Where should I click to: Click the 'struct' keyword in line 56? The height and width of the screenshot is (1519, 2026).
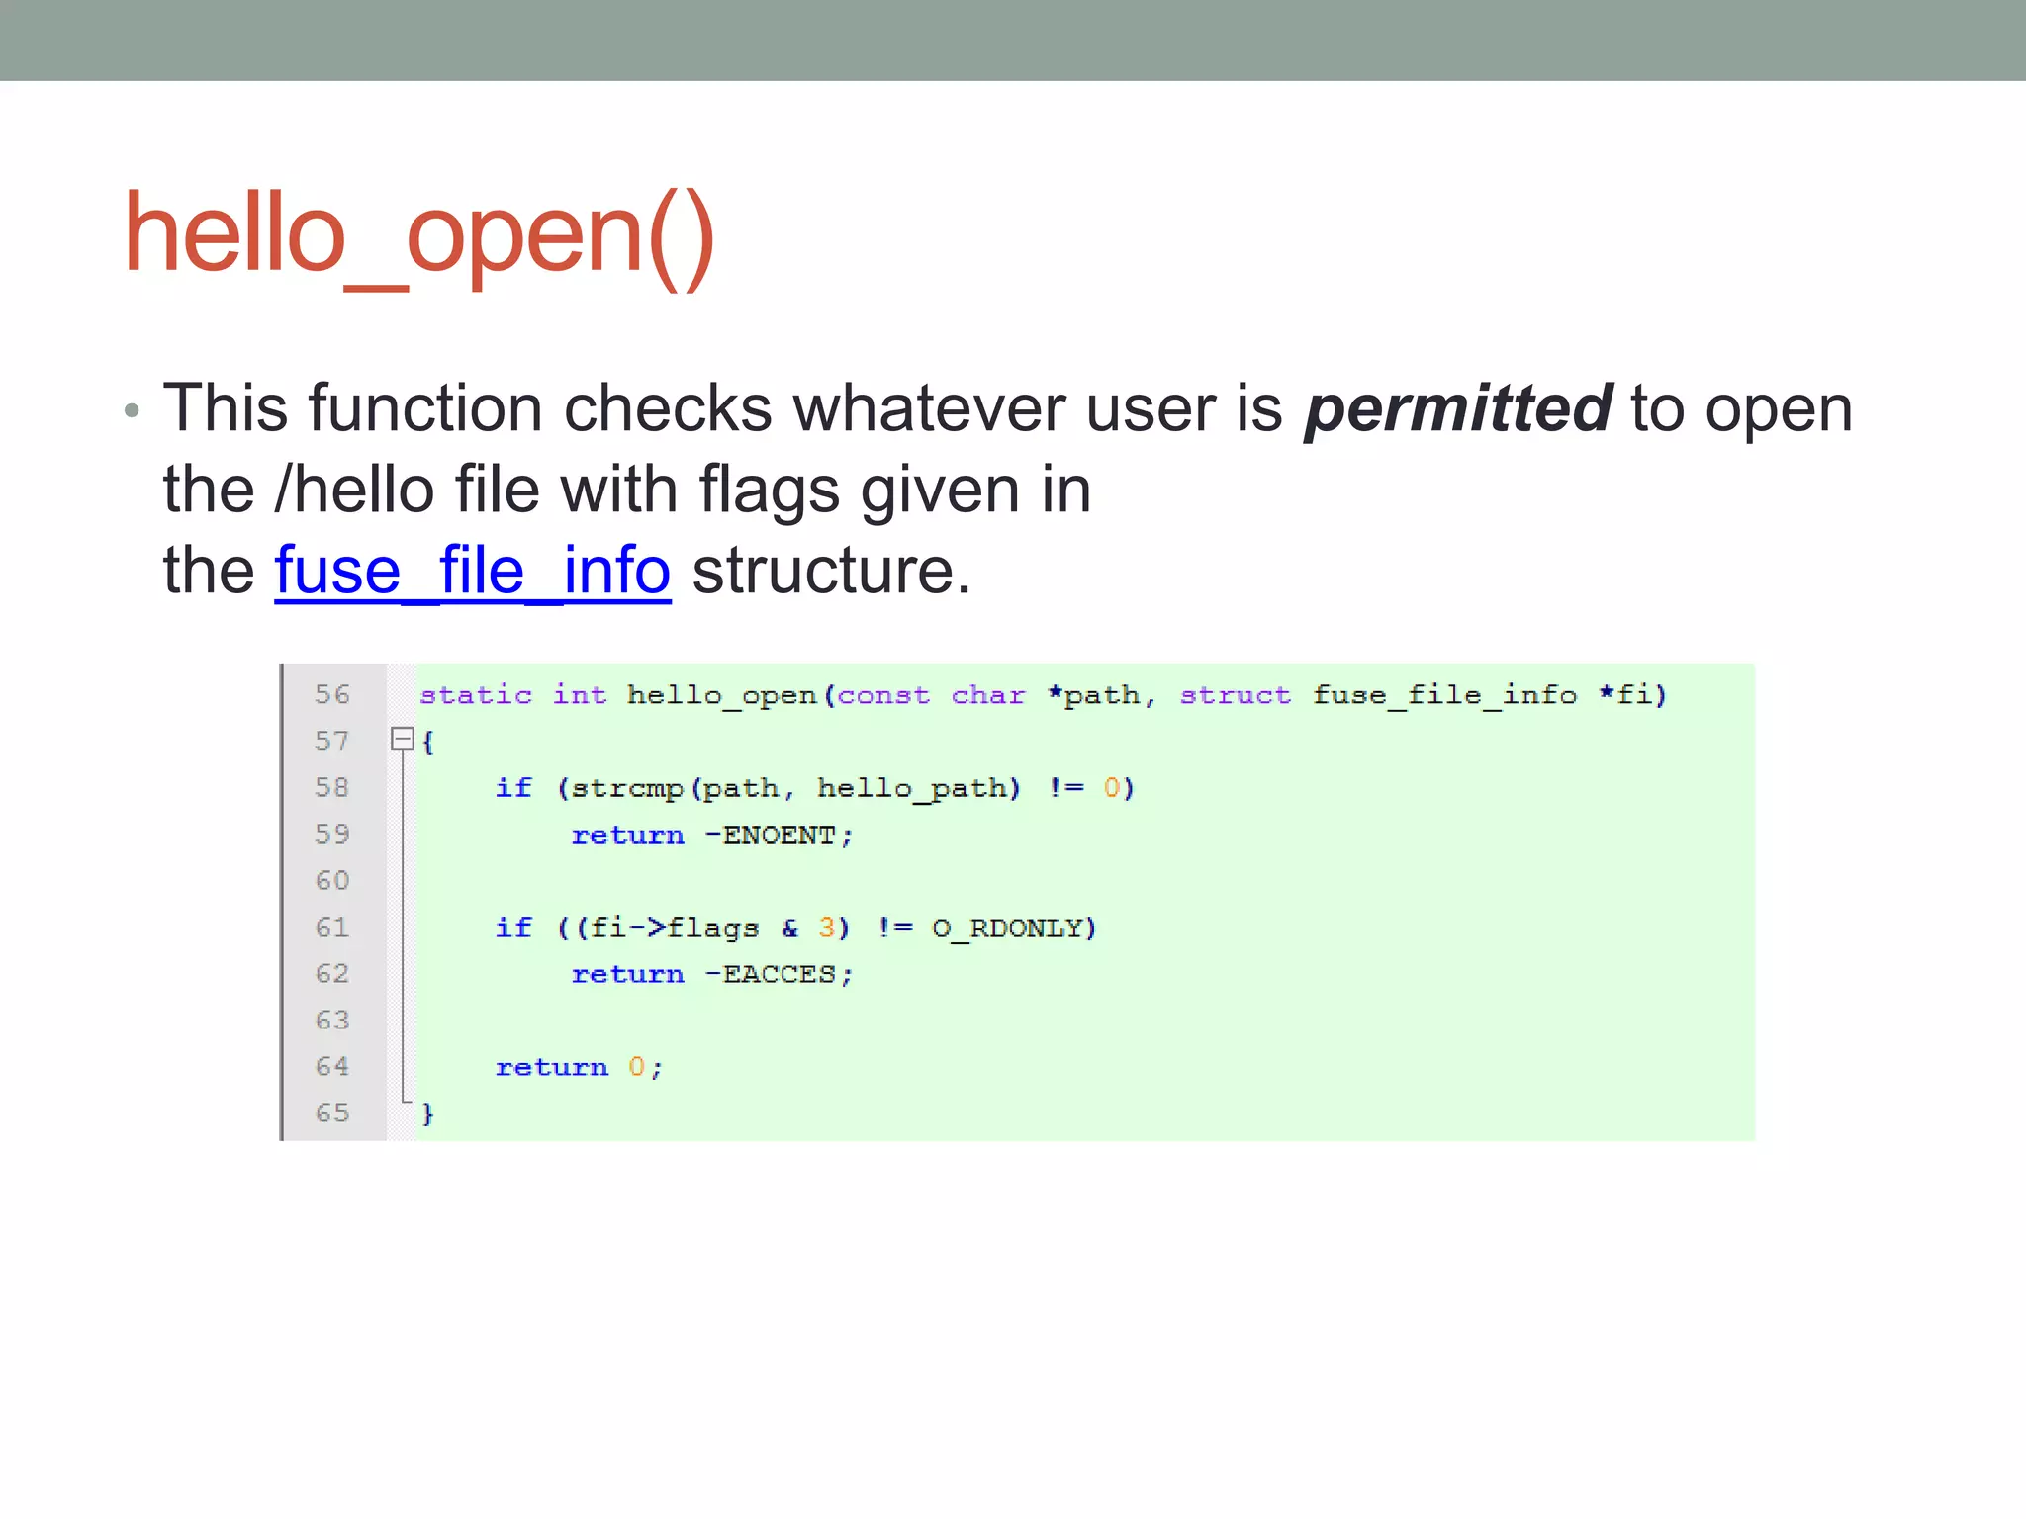point(1236,695)
